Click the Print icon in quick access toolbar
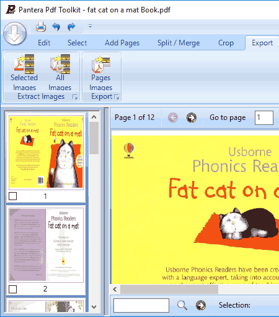The width and height of the screenshot is (279, 317). [x=41, y=27]
